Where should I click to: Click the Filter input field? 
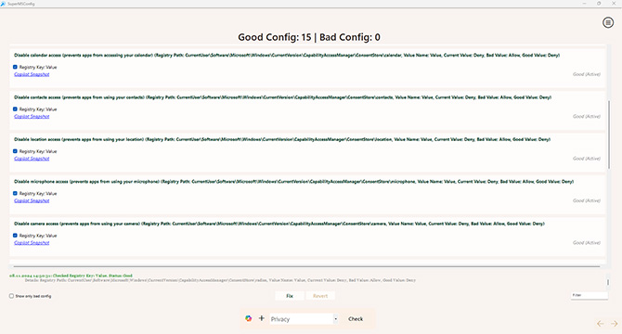pyautogui.click(x=590, y=295)
